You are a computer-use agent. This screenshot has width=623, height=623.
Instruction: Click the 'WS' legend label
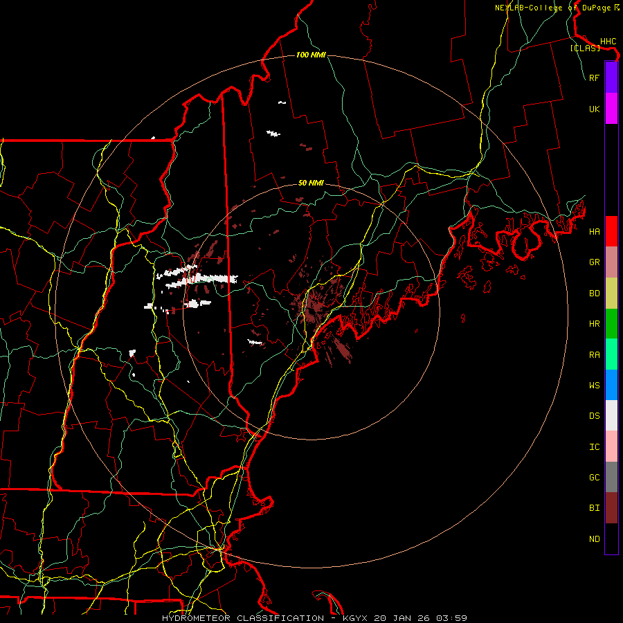(594, 386)
